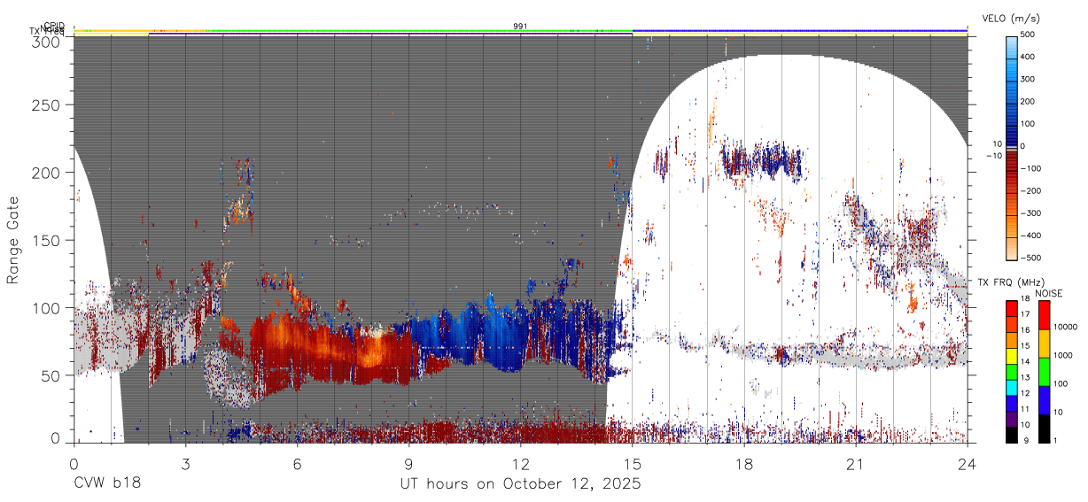
Task: Click the 150 tick on Range Gate axis
Action: [x=46, y=240]
